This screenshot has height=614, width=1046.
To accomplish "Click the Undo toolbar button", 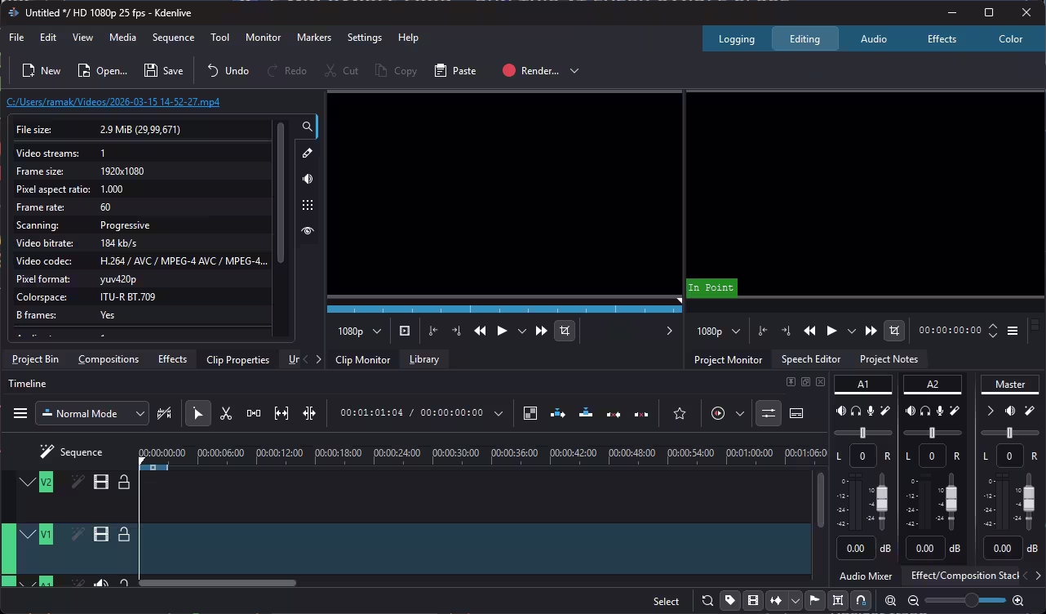I will [228, 71].
